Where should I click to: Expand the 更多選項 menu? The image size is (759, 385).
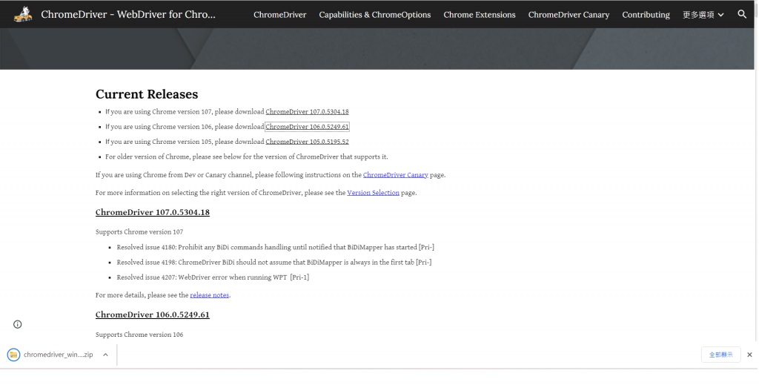(x=703, y=15)
